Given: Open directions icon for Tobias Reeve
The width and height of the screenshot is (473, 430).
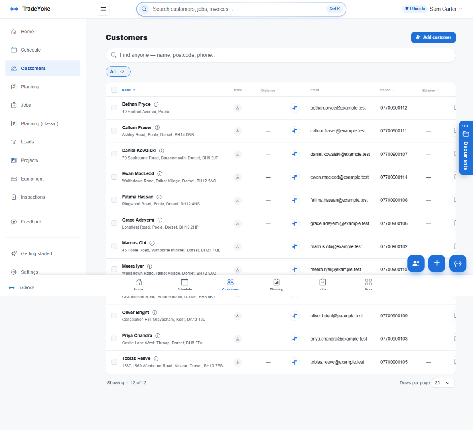Looking at the screenshot, I should 295,362.
